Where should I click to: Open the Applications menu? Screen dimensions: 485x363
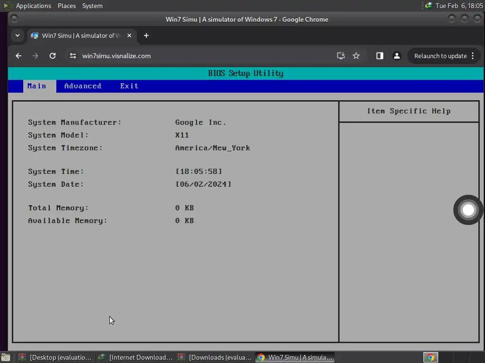point(34,6)
